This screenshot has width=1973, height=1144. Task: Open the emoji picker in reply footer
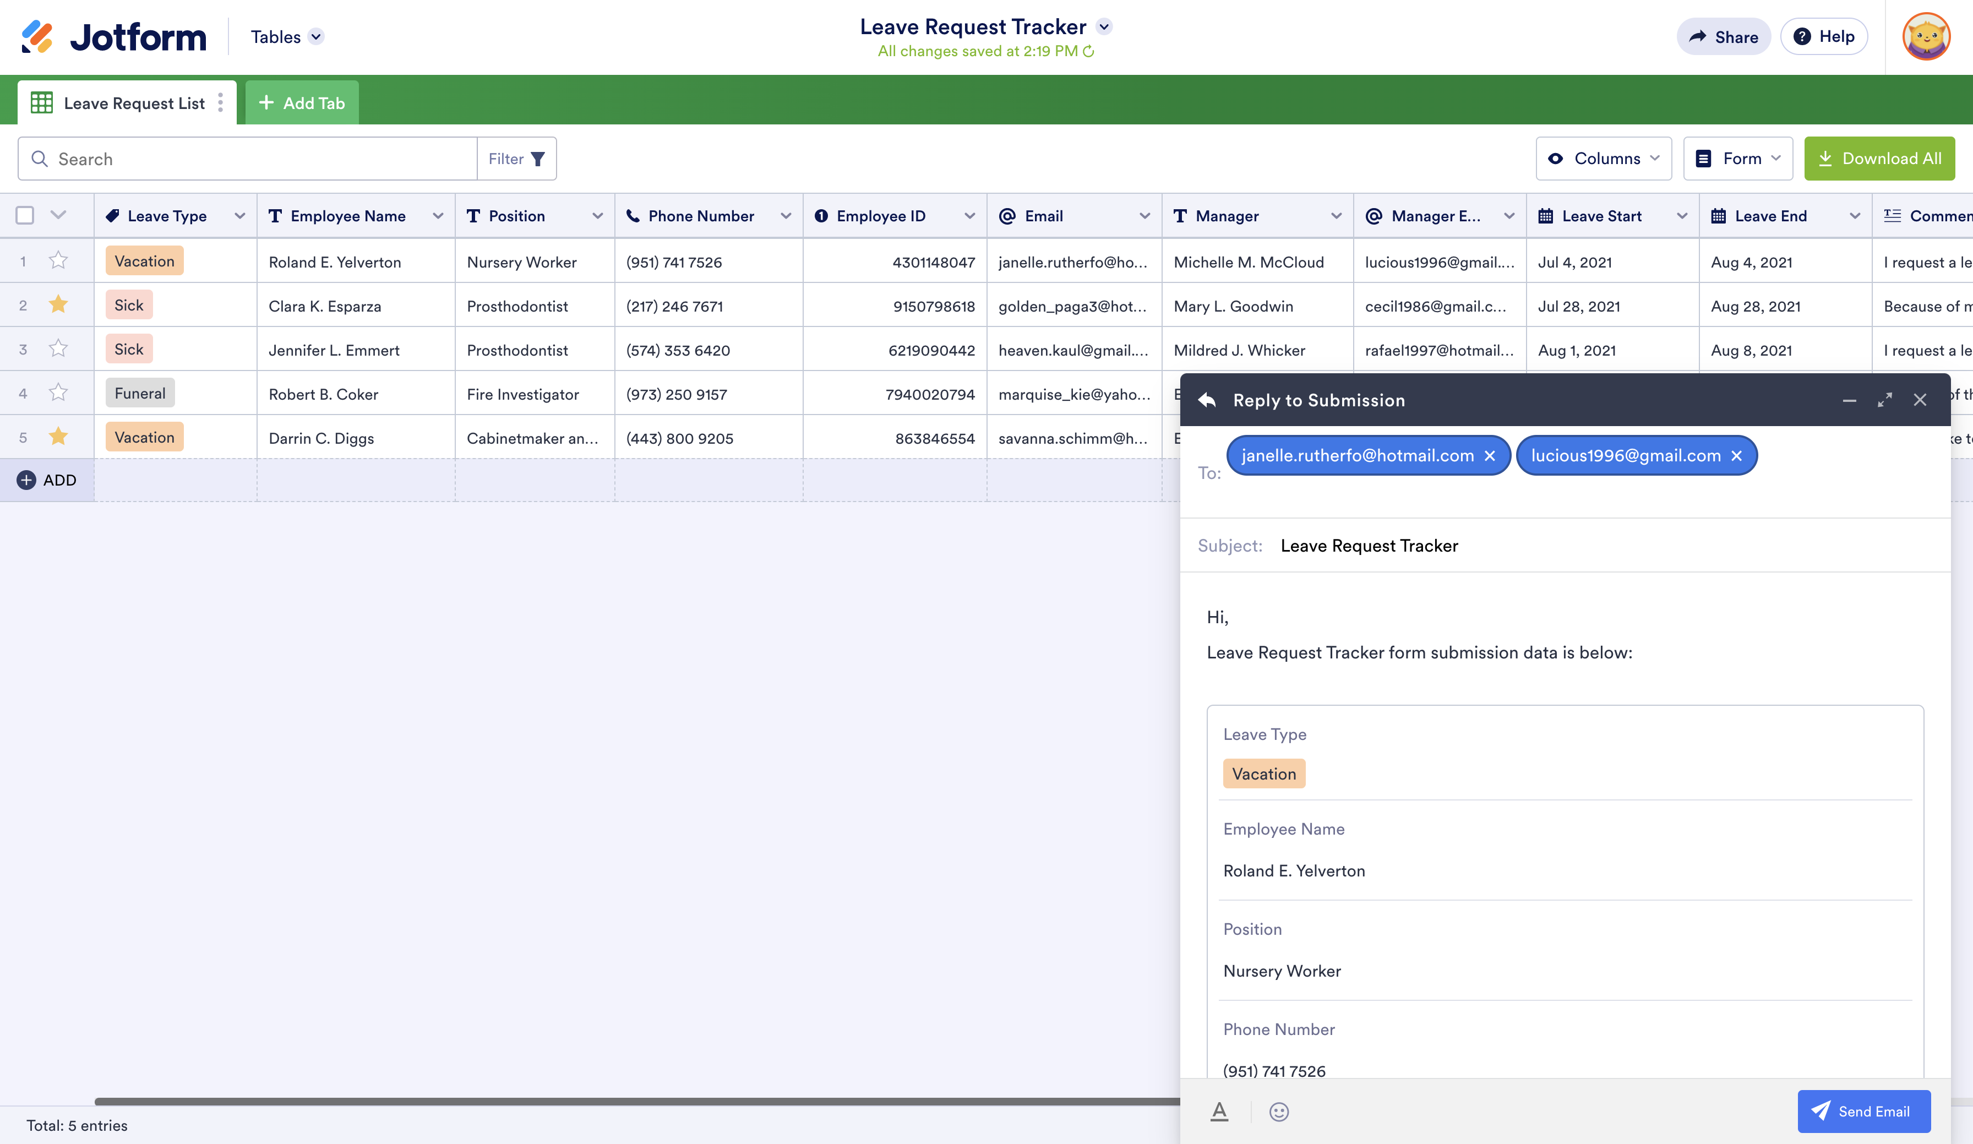1278,1111
